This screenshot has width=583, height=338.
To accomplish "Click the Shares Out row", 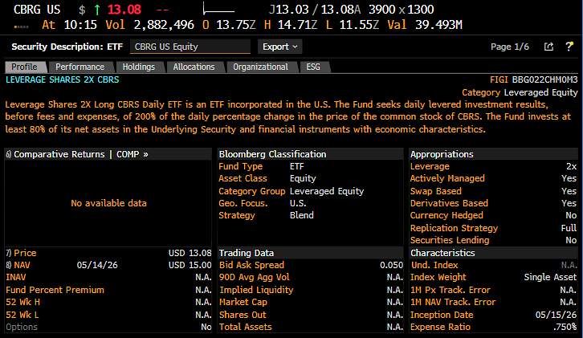I will 311,315.
